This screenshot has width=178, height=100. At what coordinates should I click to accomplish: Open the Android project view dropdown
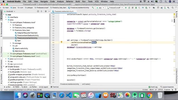tap(9, 11)
